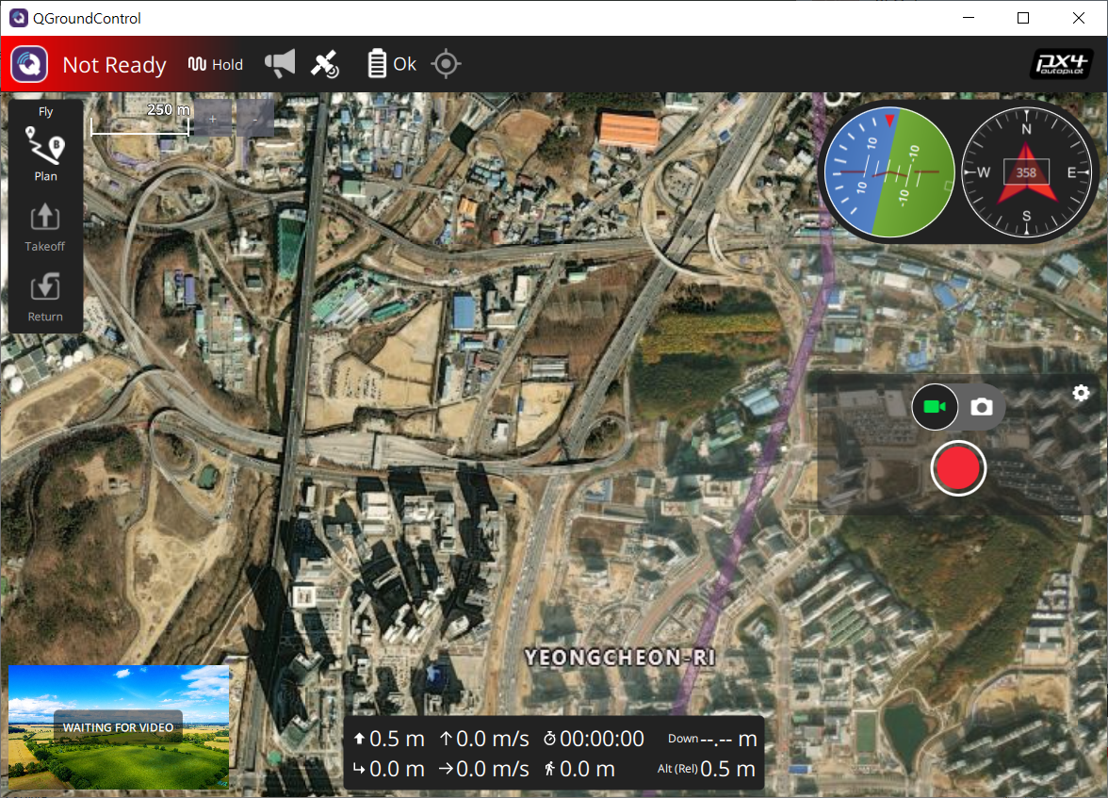Open the Plan view tool
Screen dimensions: 1108x798
pyautogui.click(x=45, y=156)
